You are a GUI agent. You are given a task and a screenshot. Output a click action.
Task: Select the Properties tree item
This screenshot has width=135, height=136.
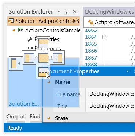pyautogui.click(x=47, y=39)
